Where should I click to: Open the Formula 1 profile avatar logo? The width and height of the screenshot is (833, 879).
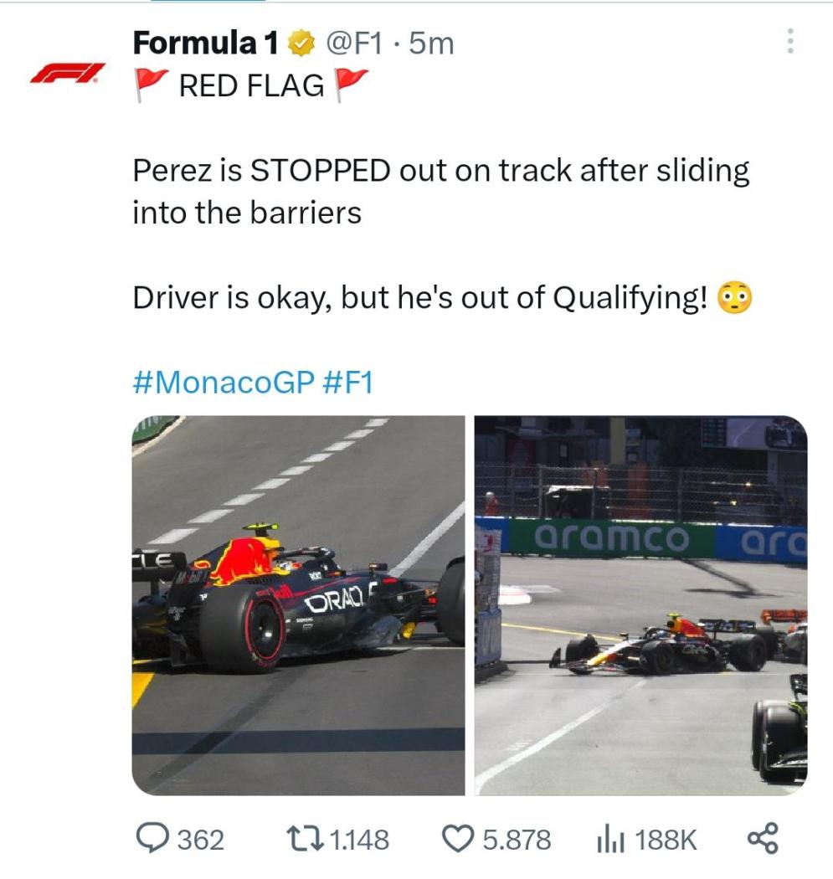68,74
